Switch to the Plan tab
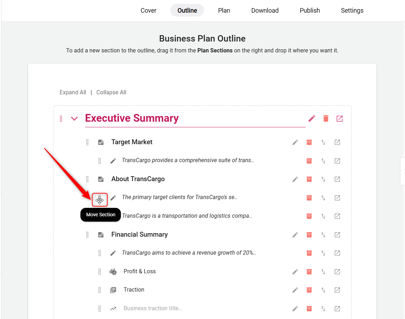 coord(224,11)
